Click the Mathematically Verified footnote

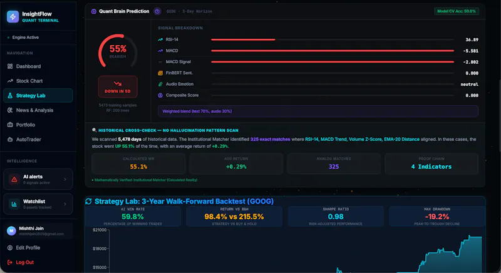(x=145, y=180)
